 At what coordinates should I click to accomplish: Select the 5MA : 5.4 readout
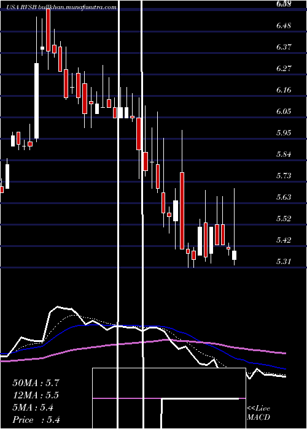point(33,408)
